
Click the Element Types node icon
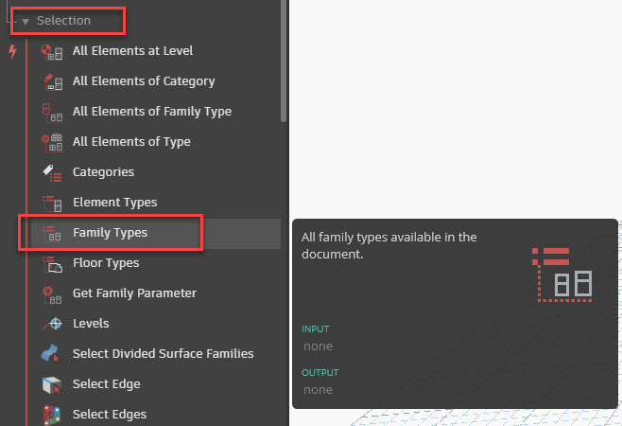click(52, 204)
